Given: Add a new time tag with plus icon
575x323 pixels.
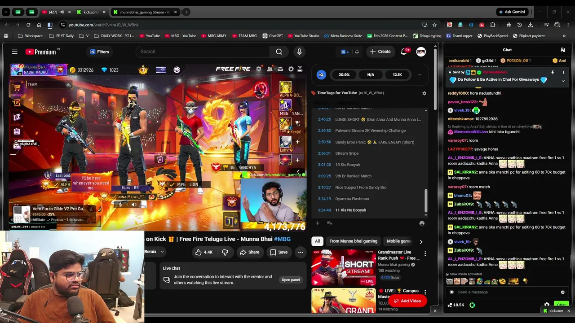Looking at the screenshot, I should click(318, 223).
